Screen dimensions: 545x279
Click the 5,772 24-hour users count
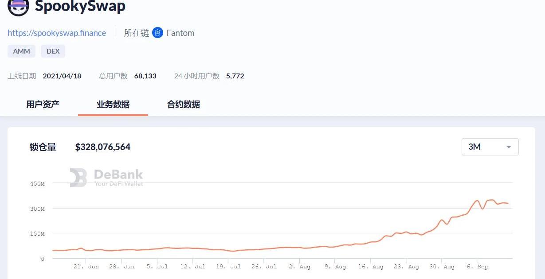point(235,76)
